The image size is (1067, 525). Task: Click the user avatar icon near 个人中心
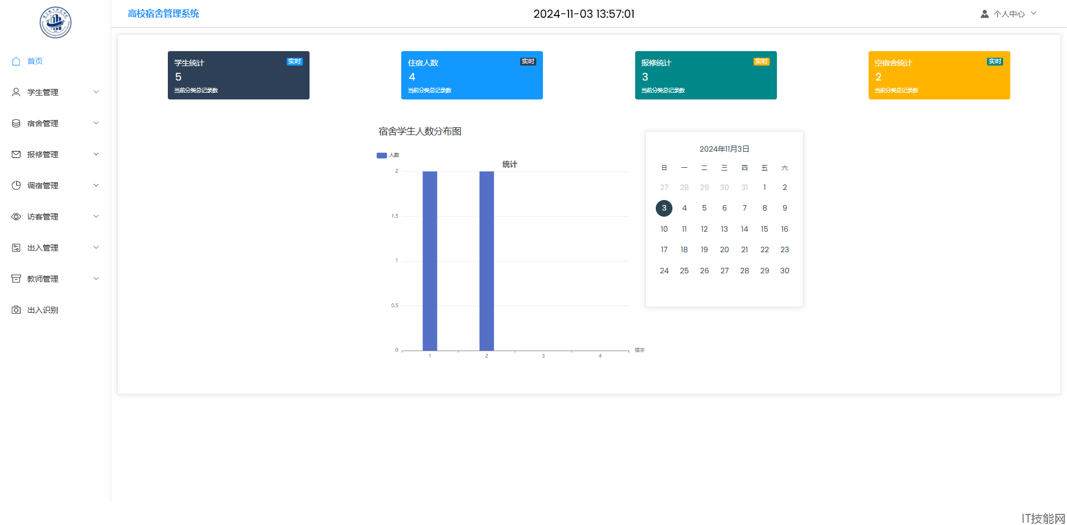click(984, 14)
